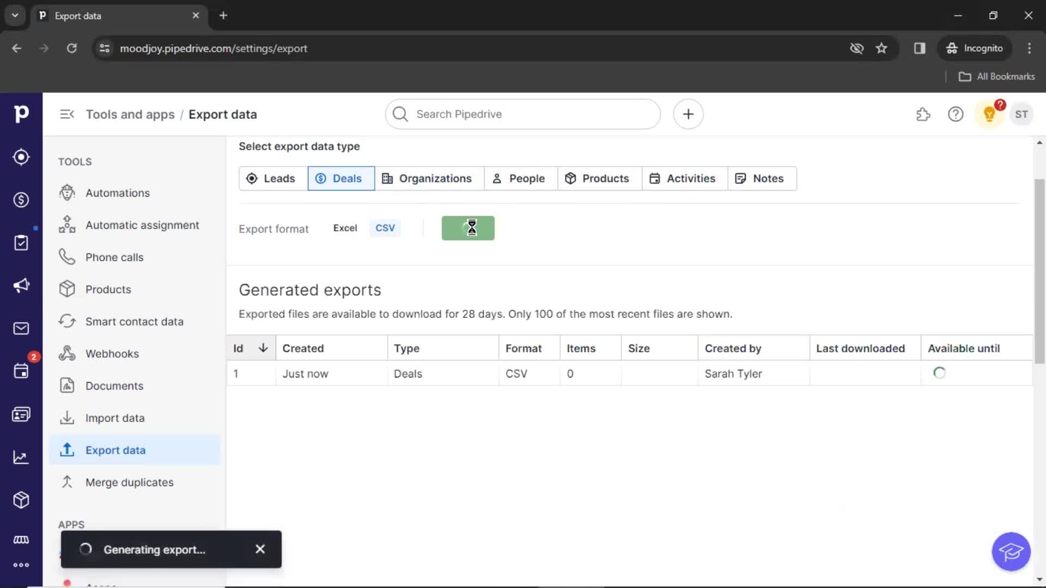Close the generating export notification
Screen dimensions: 1046x588
point(260,549)
